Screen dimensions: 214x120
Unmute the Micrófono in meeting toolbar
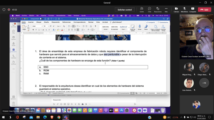click(x=184, y=10)
